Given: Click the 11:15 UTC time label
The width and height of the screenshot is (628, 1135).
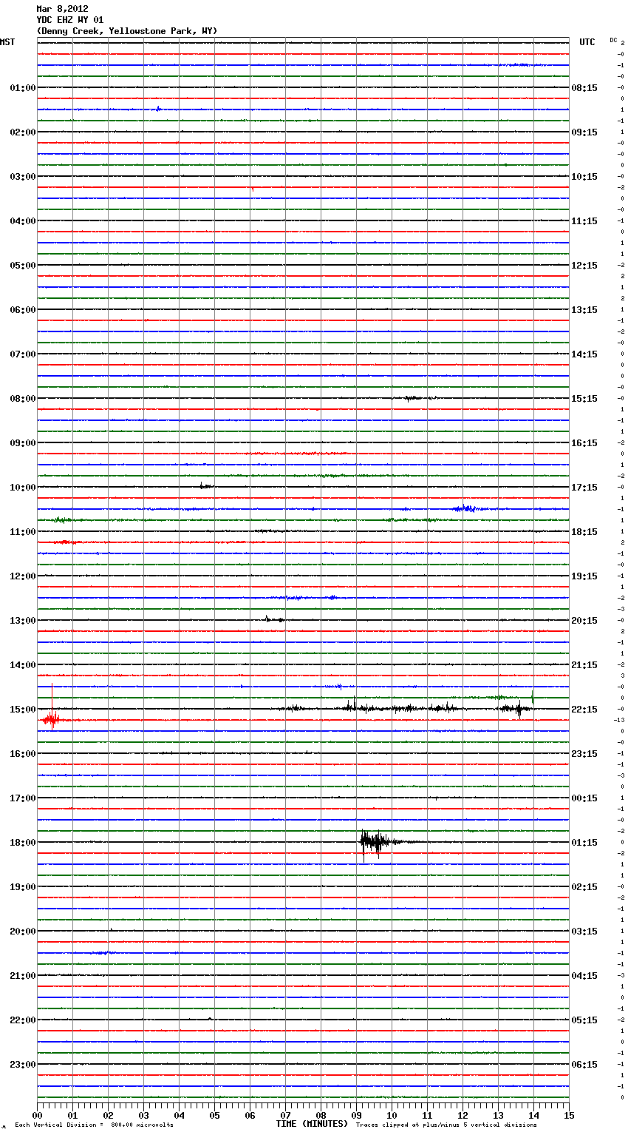Looking at the screenshot, I should point(584,221).
